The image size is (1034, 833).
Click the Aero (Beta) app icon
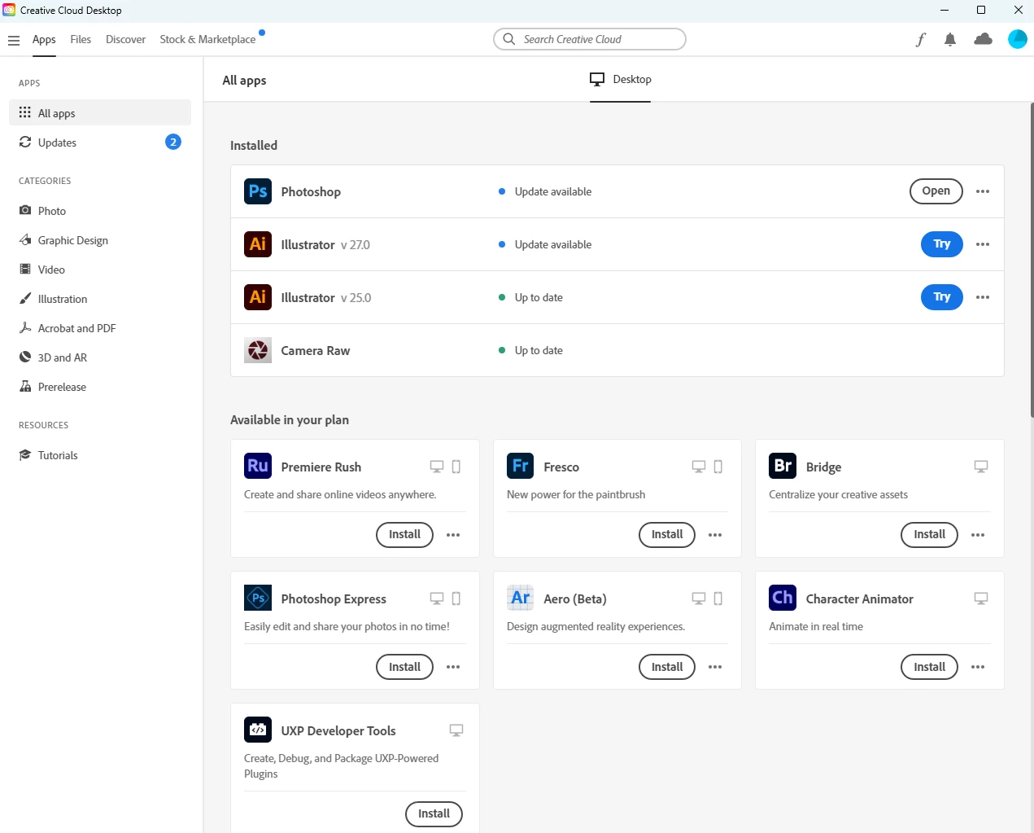pos(521,598)
